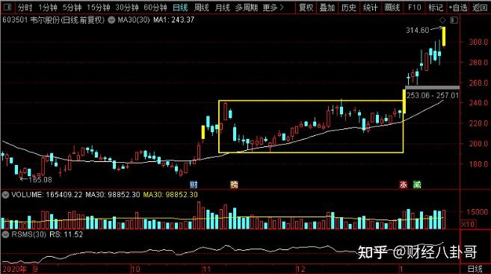Toggle the side panel icon beside diamond
The height and width of the screenshot is (274, 491).
click(x=454, y=20)
